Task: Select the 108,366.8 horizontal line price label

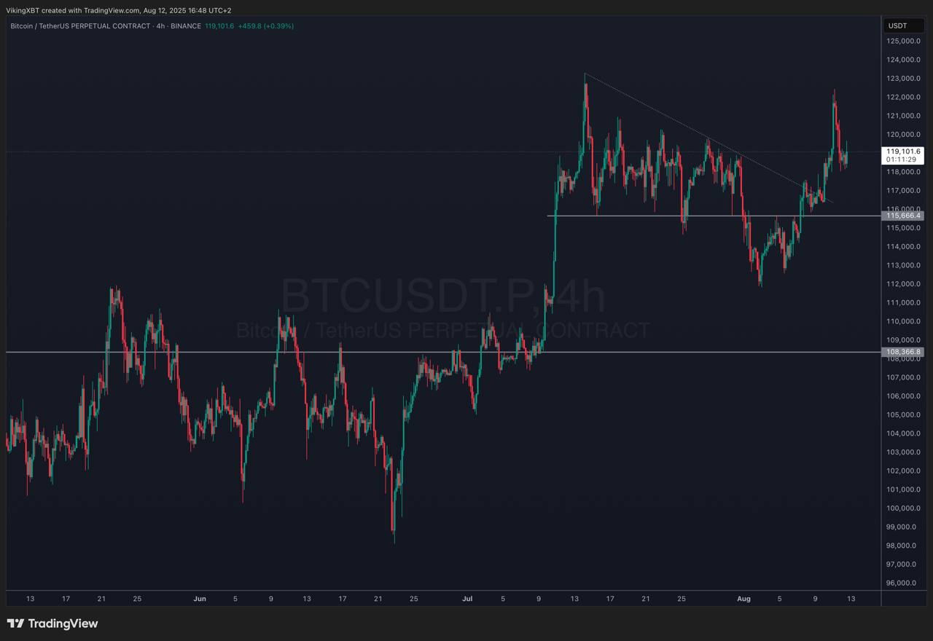Action: 902,352
